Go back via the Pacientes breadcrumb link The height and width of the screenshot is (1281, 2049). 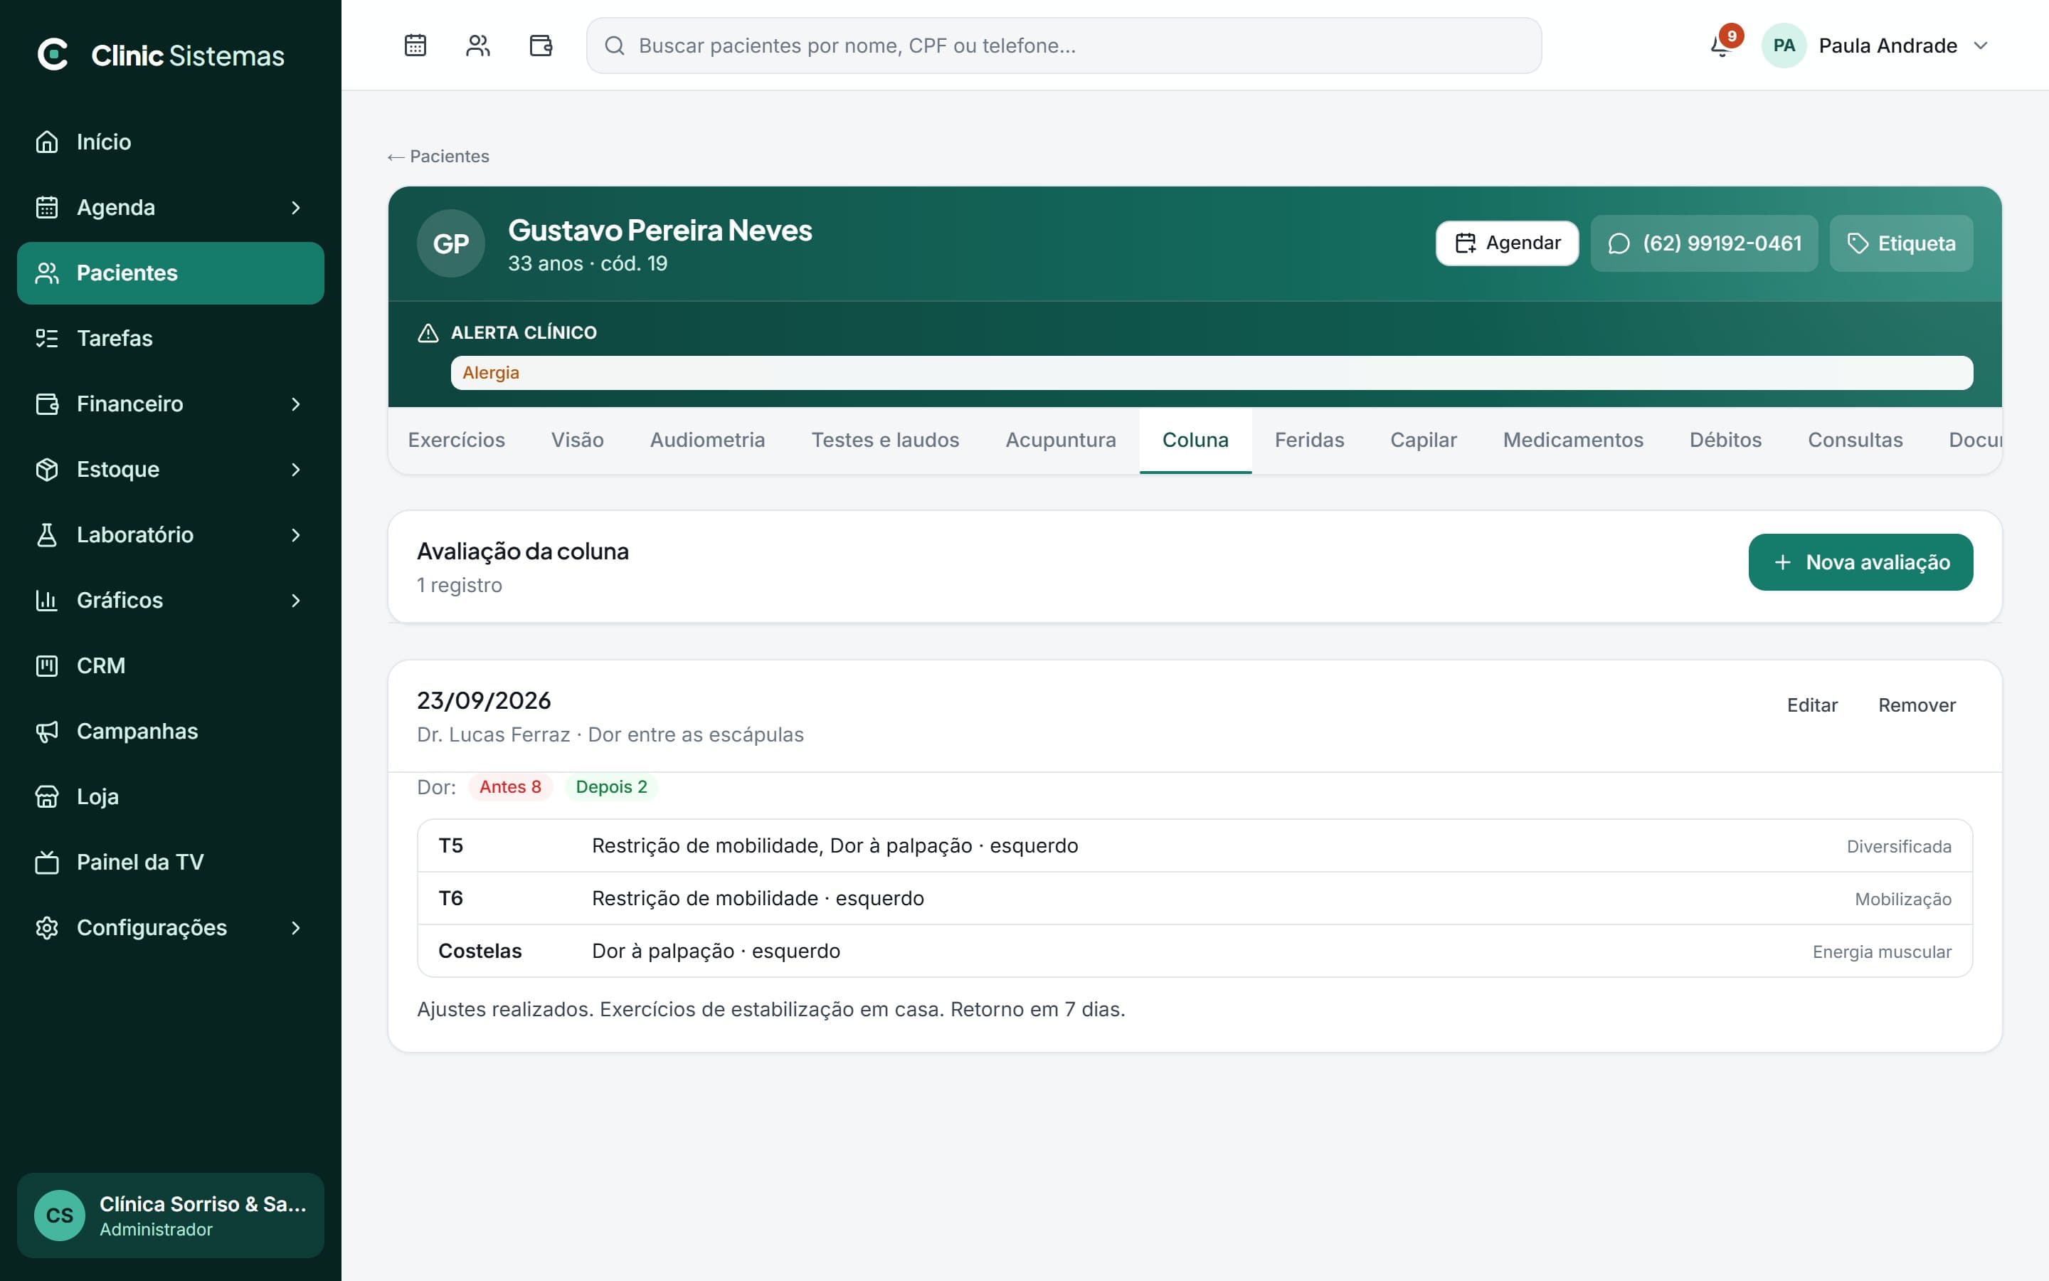pos(438,156)
